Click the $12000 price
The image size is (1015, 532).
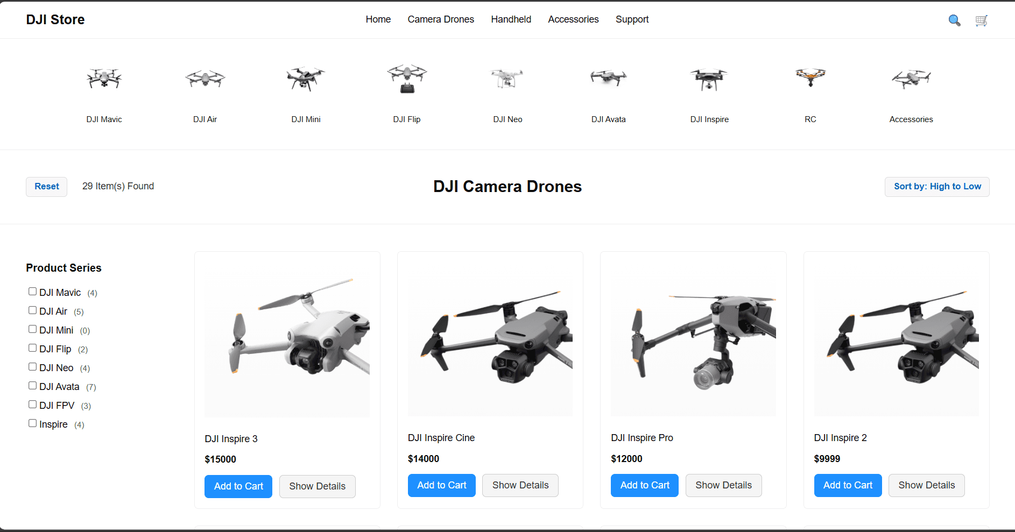tap(626, 459)
